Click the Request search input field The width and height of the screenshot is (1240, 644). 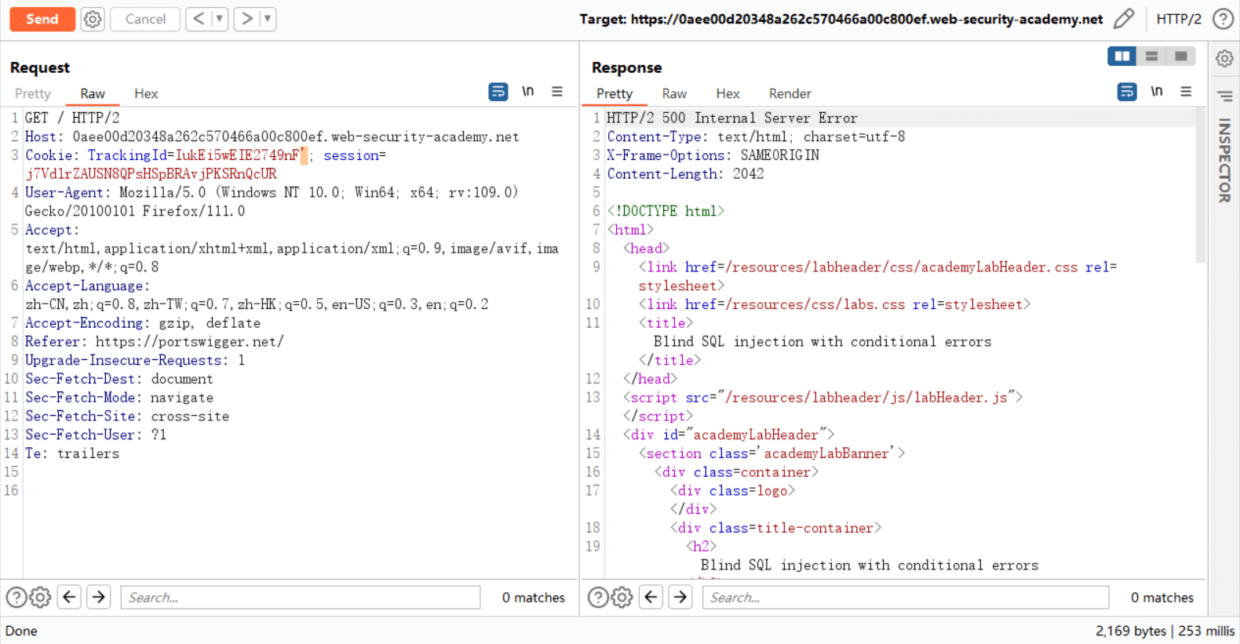coord(300,598)
